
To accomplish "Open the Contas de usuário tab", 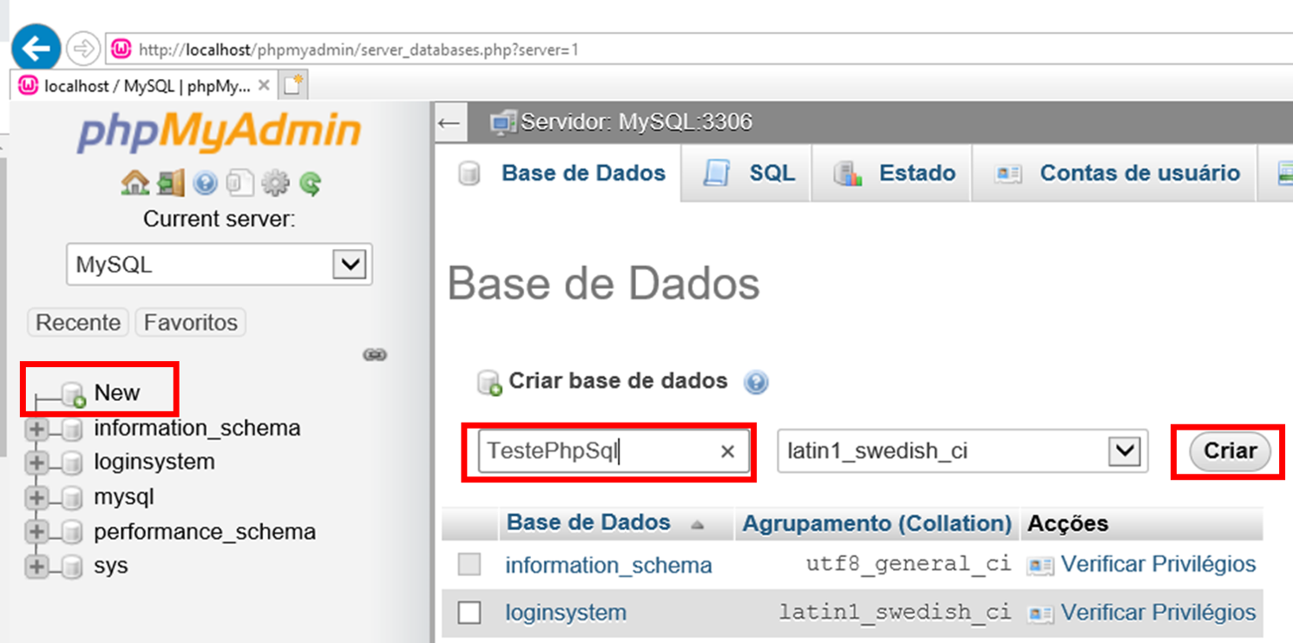I will point(1115,174).
